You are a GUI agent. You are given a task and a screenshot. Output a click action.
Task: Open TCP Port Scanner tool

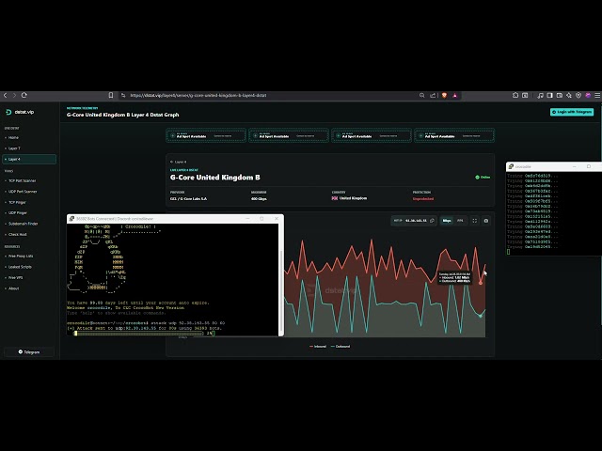coord(23,180)
